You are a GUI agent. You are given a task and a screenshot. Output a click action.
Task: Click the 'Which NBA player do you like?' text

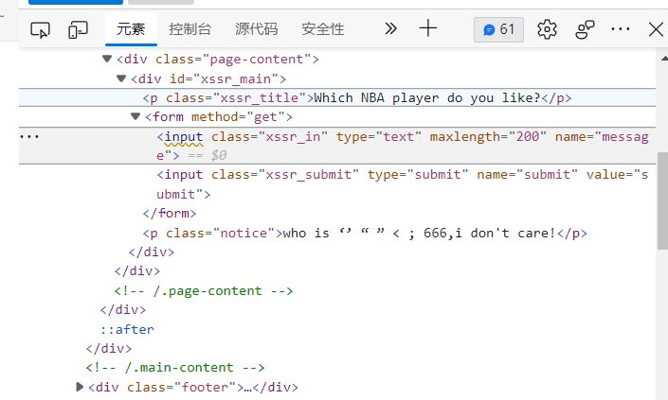427,97
